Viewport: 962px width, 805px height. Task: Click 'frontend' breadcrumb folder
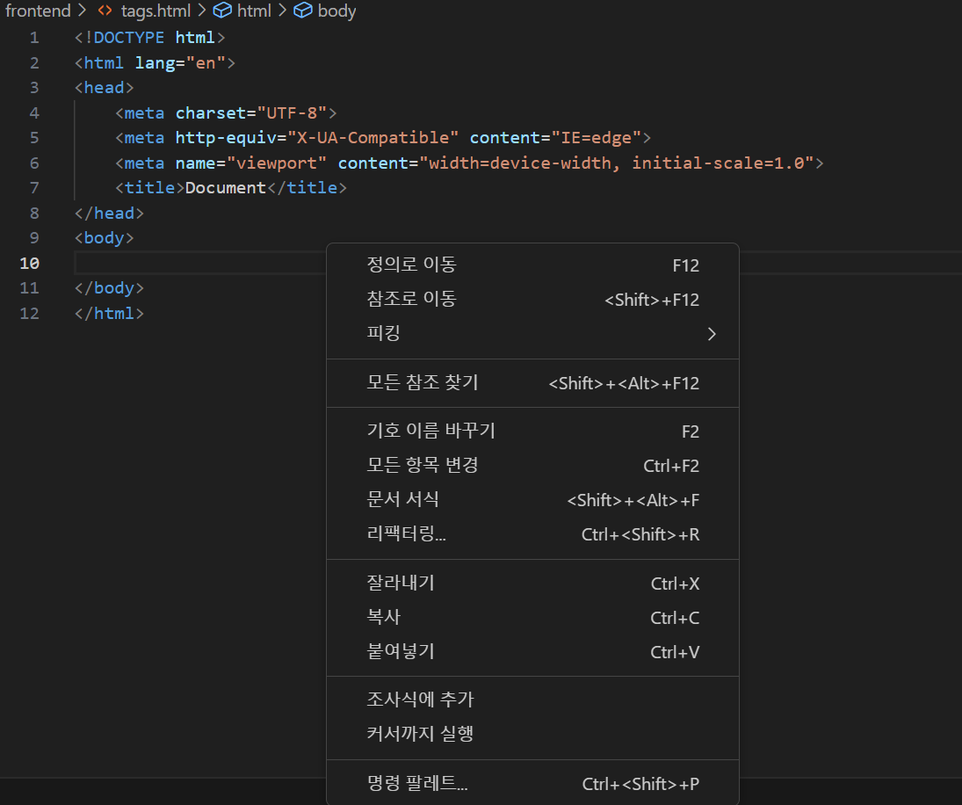click(x=38, y=11)
